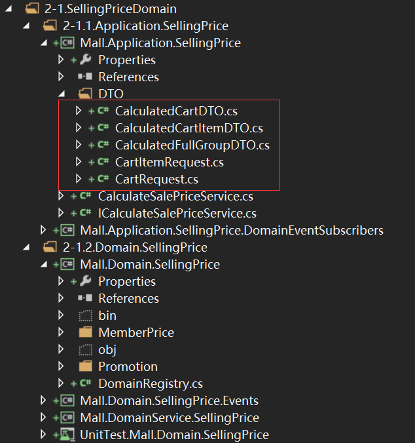
Task: Collapse the Mall.Domain.SellingPrice project arrow
Action: [x=44, y=265]
